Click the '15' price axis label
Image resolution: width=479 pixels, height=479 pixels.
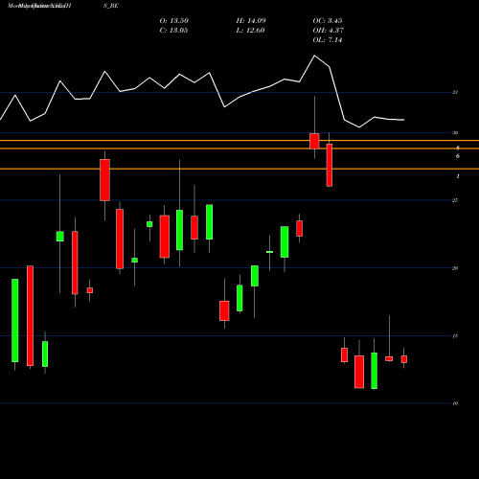tap(455, 336)
